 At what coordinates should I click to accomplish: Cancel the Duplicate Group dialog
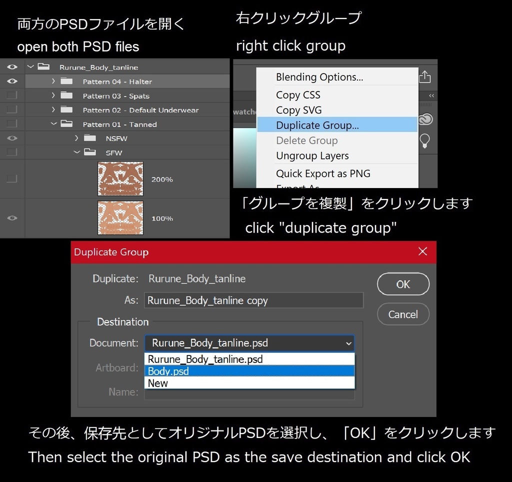[x=403, y=314]
